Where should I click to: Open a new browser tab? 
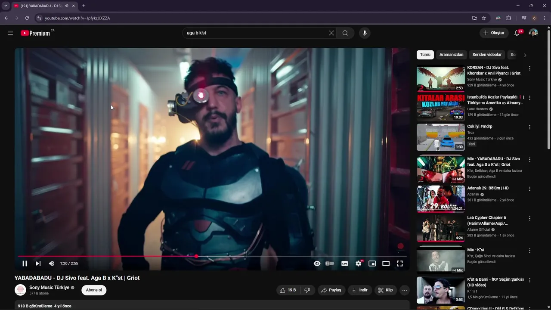(84, 6)
